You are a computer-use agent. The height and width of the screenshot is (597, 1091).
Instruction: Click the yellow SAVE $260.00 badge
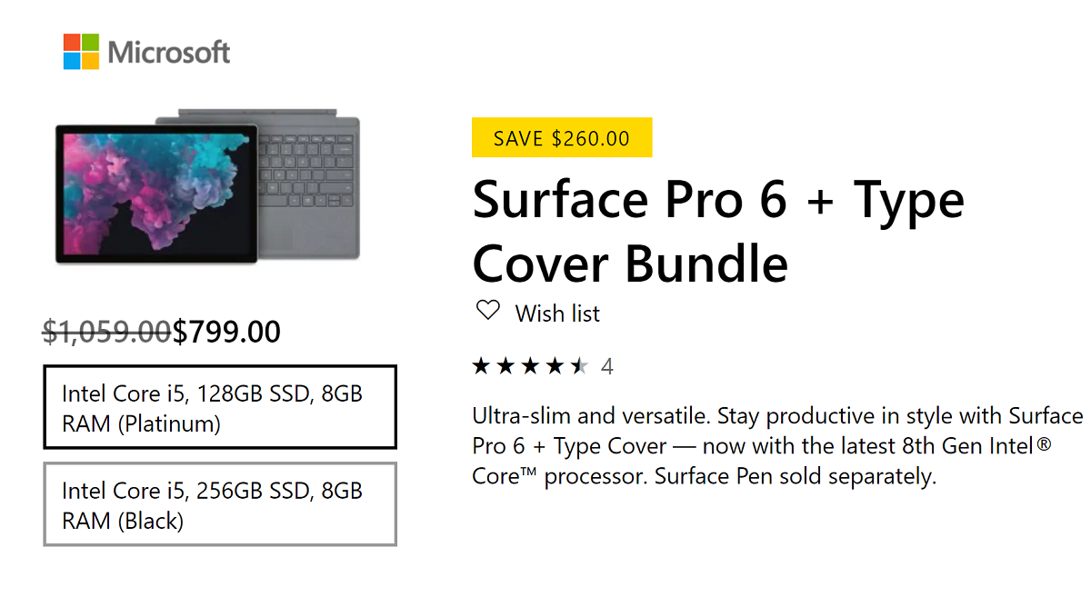[562, 138]
